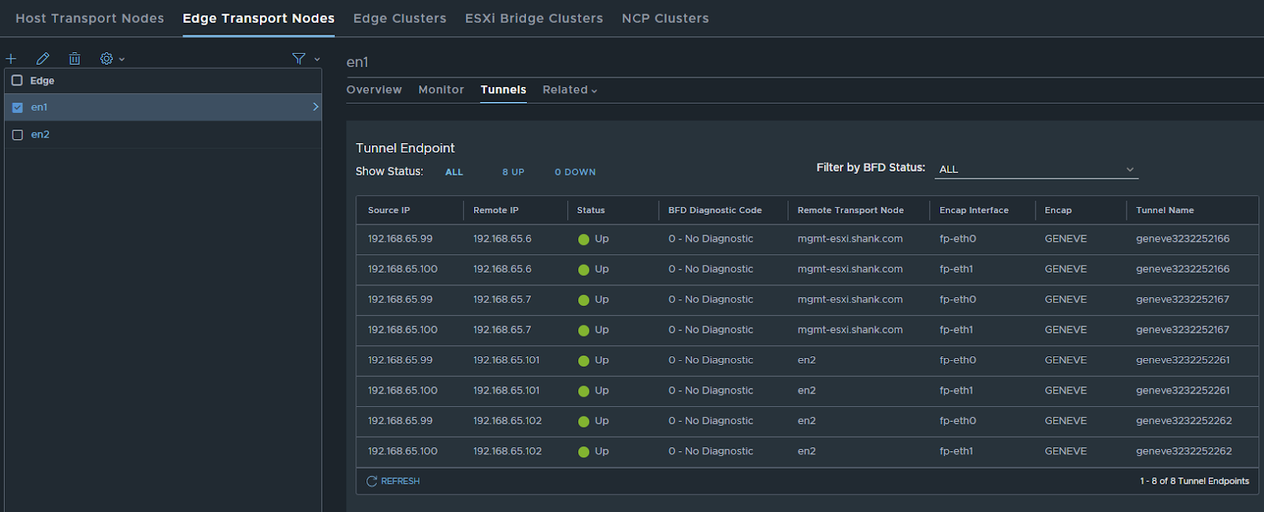Toggle the Edge header select-all checkbox
The height and width of the screenshot is (512, 1264).
(x=17, y=81)
